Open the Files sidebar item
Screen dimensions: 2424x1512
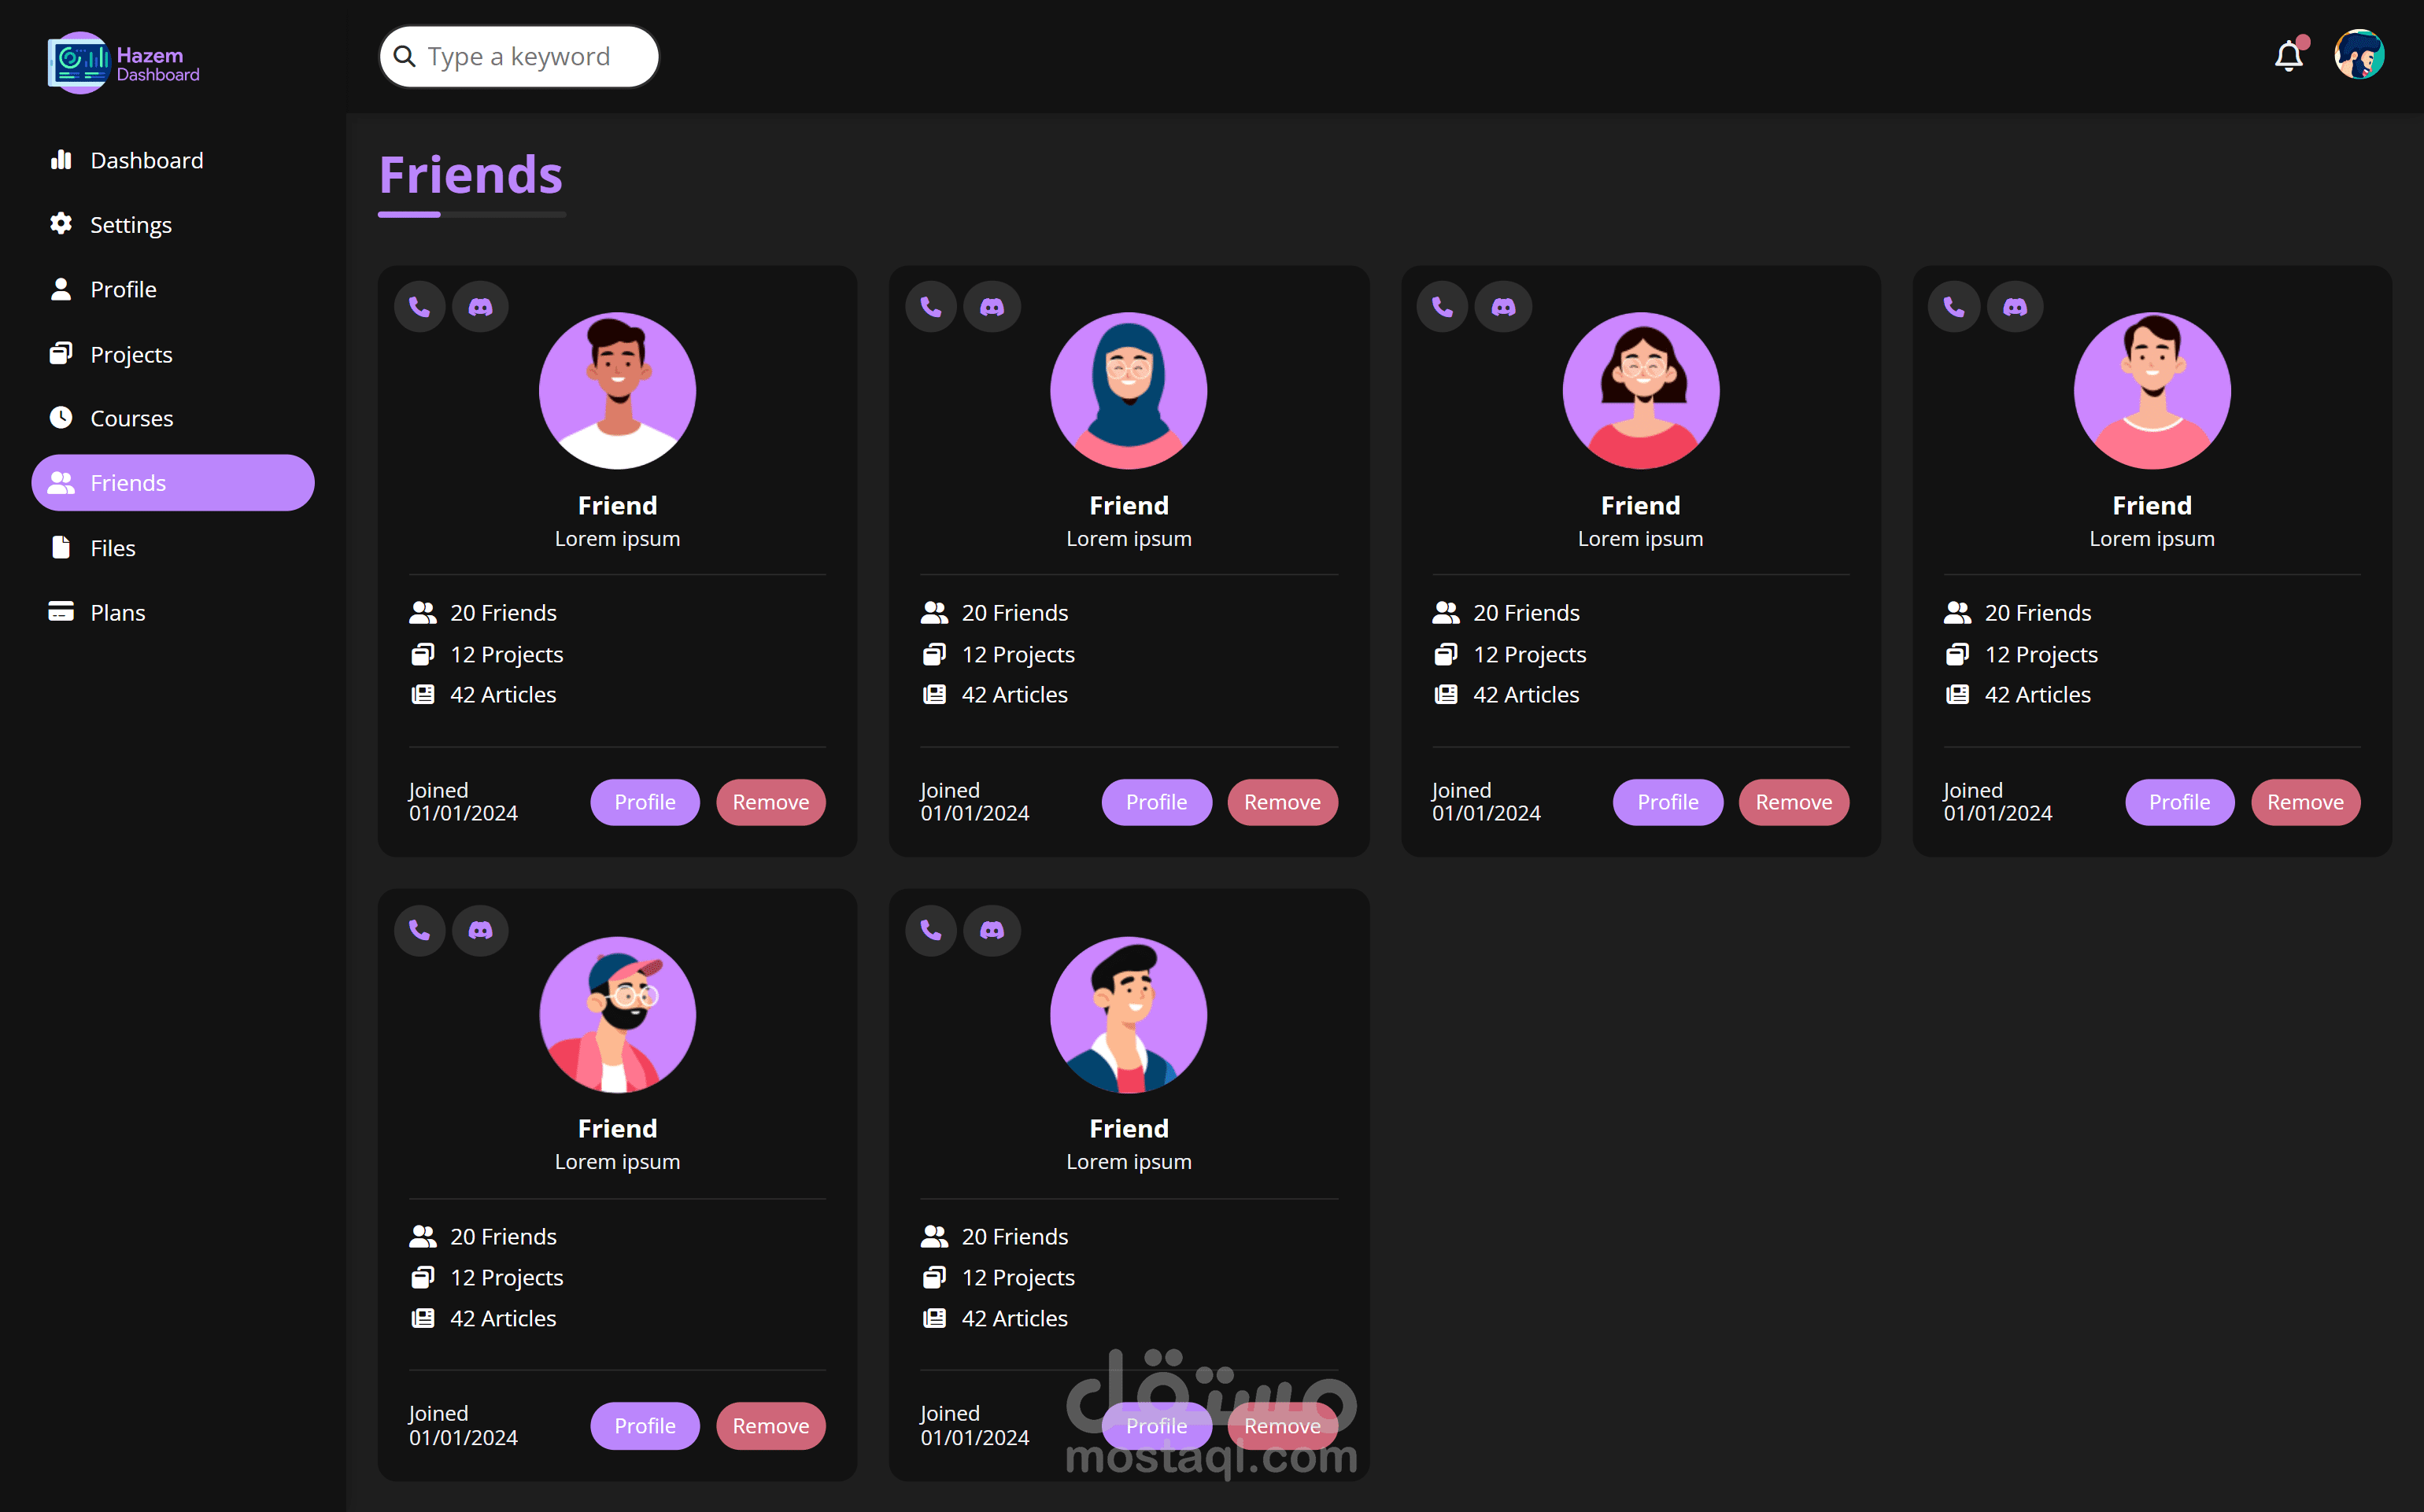(x=112, y=548)
